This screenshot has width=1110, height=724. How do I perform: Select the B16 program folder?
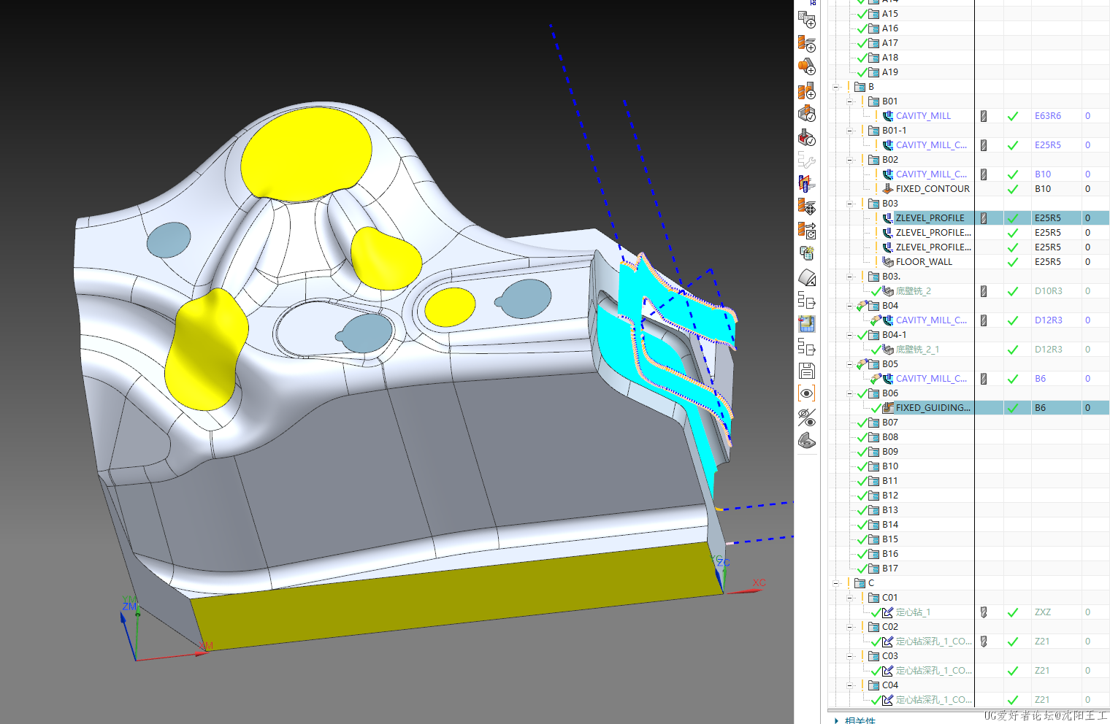[889, 554]
